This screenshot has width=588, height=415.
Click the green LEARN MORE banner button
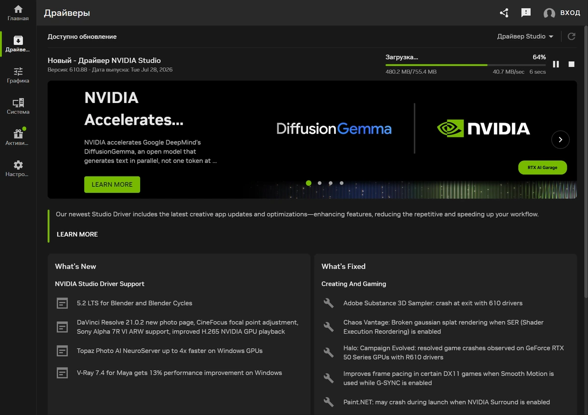(x=112, y=184)
